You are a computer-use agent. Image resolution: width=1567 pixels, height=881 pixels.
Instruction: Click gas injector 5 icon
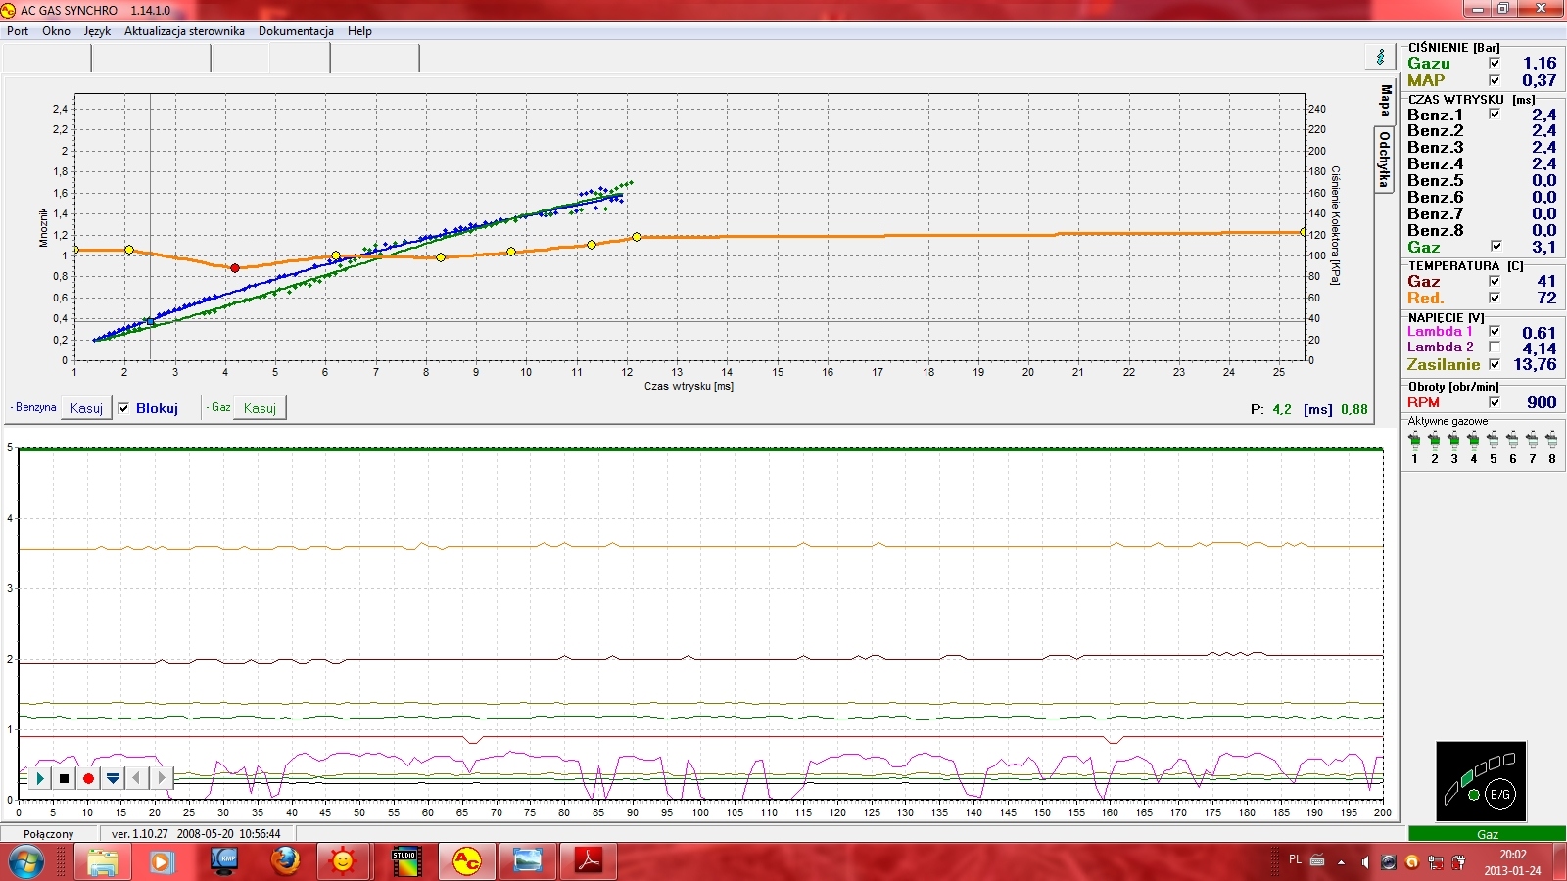tap(1493, 441)
